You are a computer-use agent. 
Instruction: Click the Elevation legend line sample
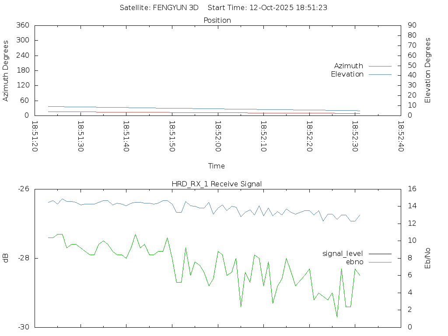(x=380, y=74)
